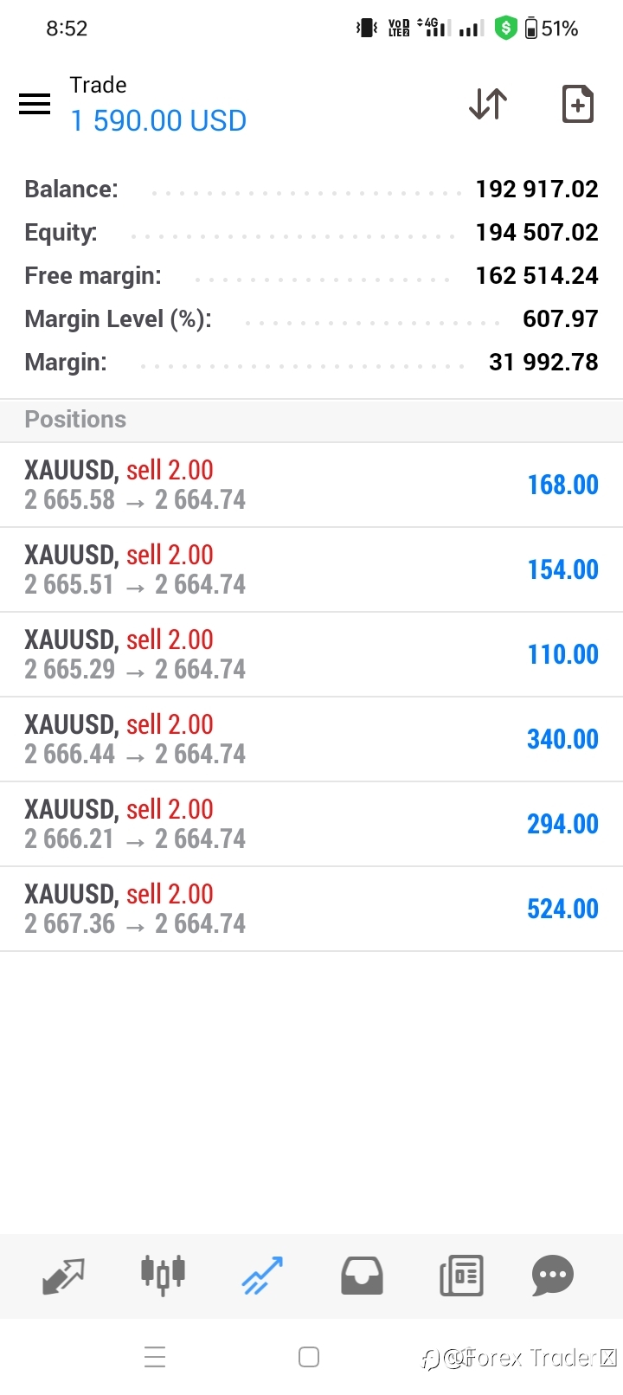
Task: Tap the Free margin value
Action: tap(536, 275)
